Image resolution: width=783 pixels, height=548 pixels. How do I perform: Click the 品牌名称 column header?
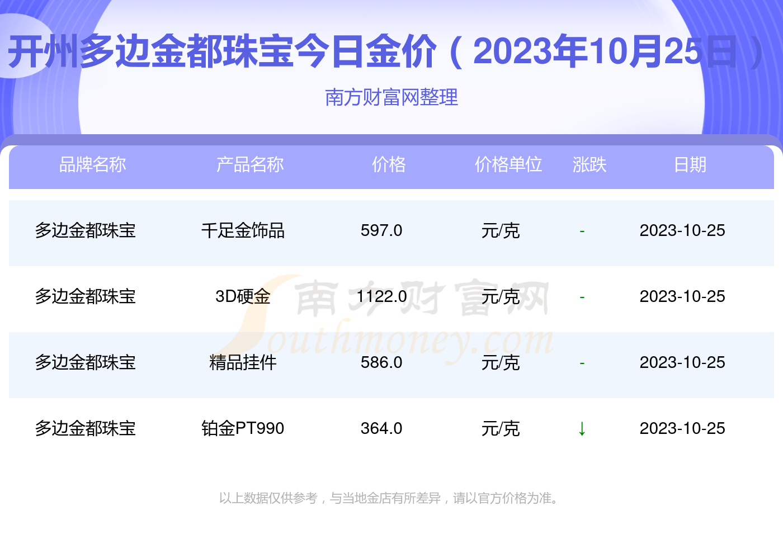(x=93, y=164)
